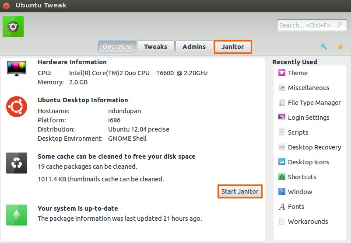Screen dimensions: 351x243
Task: Switch to the Admins tab
Action: coord(194,46)
